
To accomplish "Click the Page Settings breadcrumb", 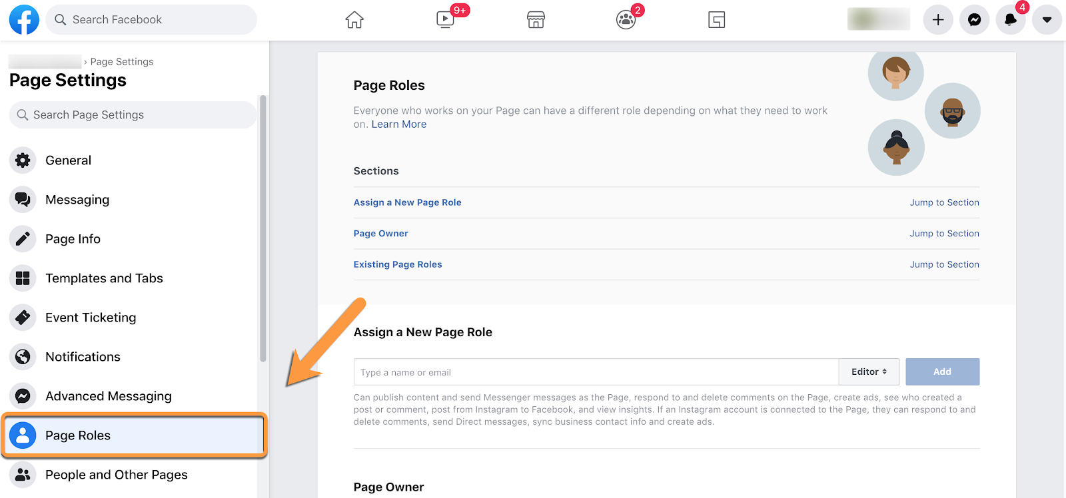I will (x=122, y=62).
